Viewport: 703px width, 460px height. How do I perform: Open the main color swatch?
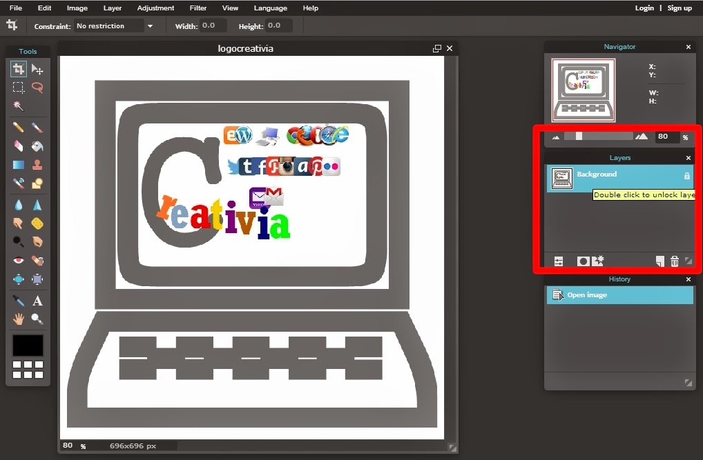click(28, 346)
